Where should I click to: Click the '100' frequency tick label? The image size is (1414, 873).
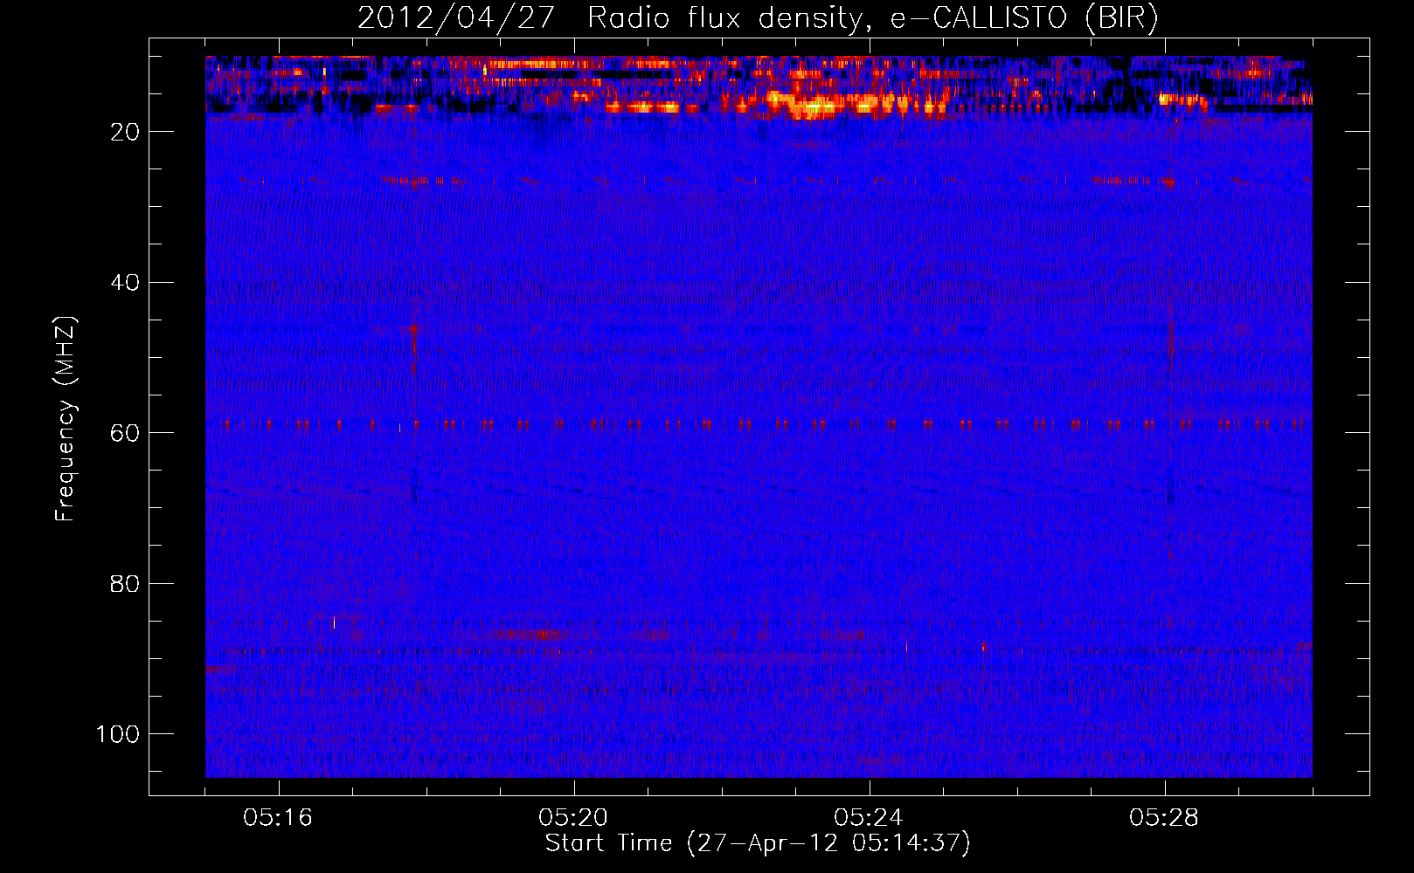(x=118, y=734)
